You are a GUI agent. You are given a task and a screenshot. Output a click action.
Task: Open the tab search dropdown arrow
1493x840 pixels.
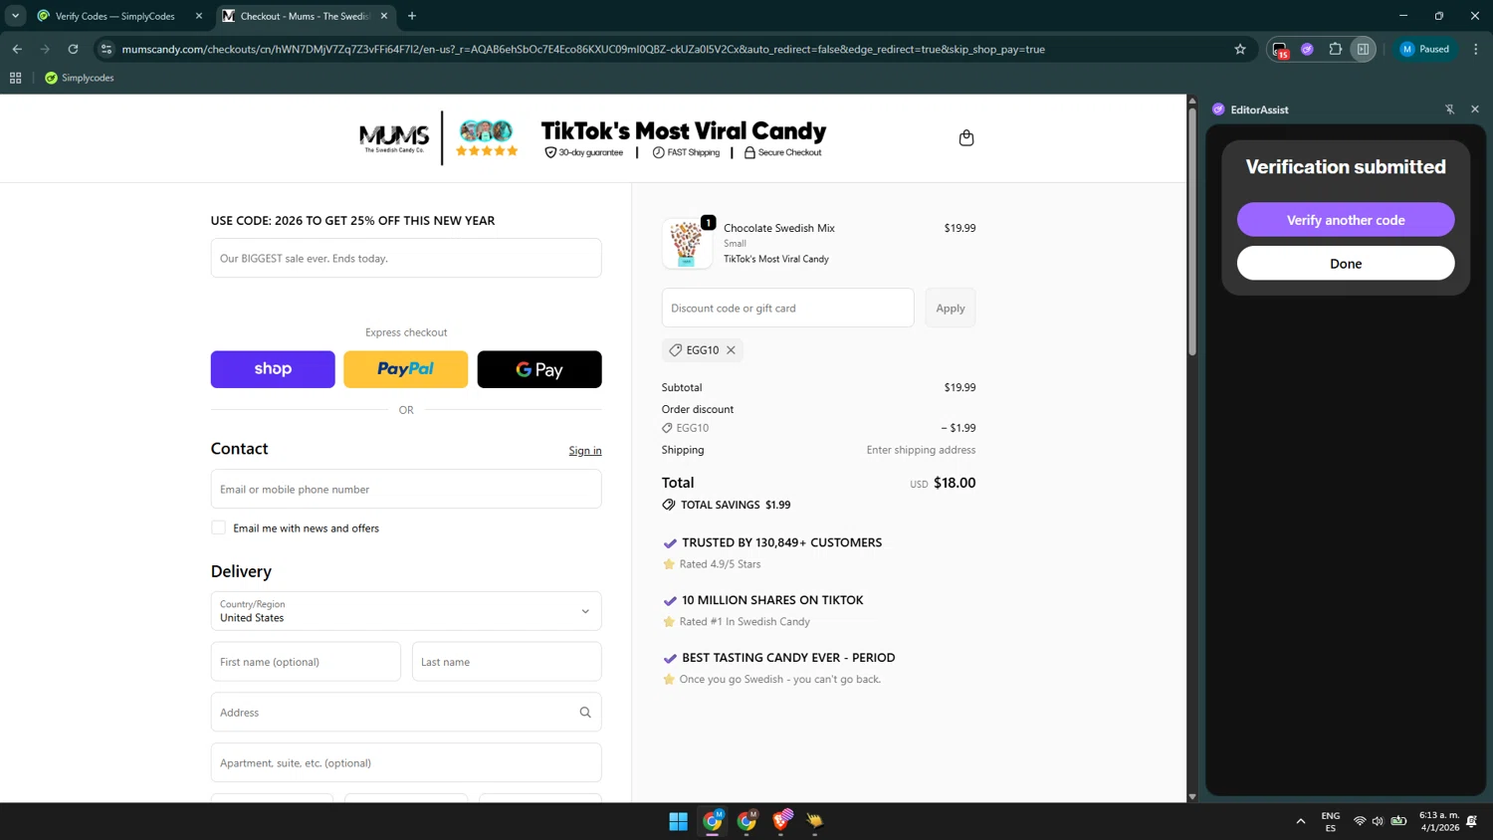pyautogui.click(x=15, y=16)
